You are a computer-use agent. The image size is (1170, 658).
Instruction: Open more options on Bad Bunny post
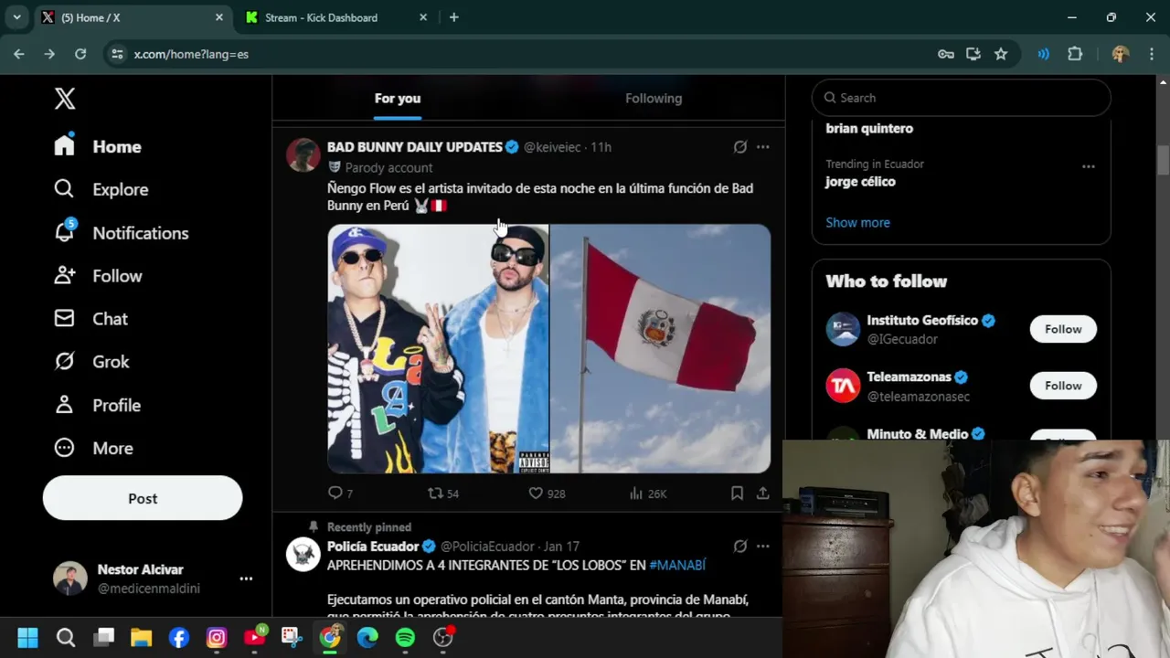[x=762, y=146]
